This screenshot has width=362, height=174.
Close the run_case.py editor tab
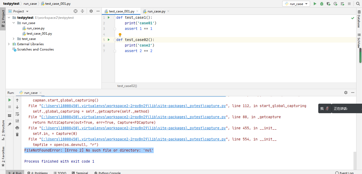click(x=168, y=11)
